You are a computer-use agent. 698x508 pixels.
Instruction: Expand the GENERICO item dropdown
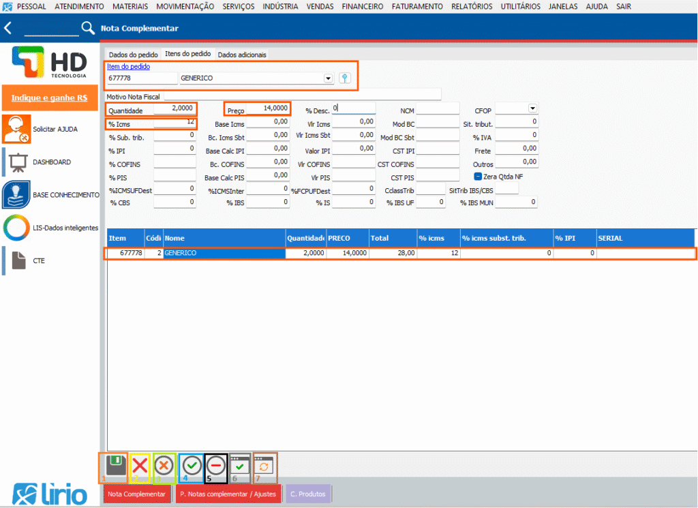click(329, 78)
